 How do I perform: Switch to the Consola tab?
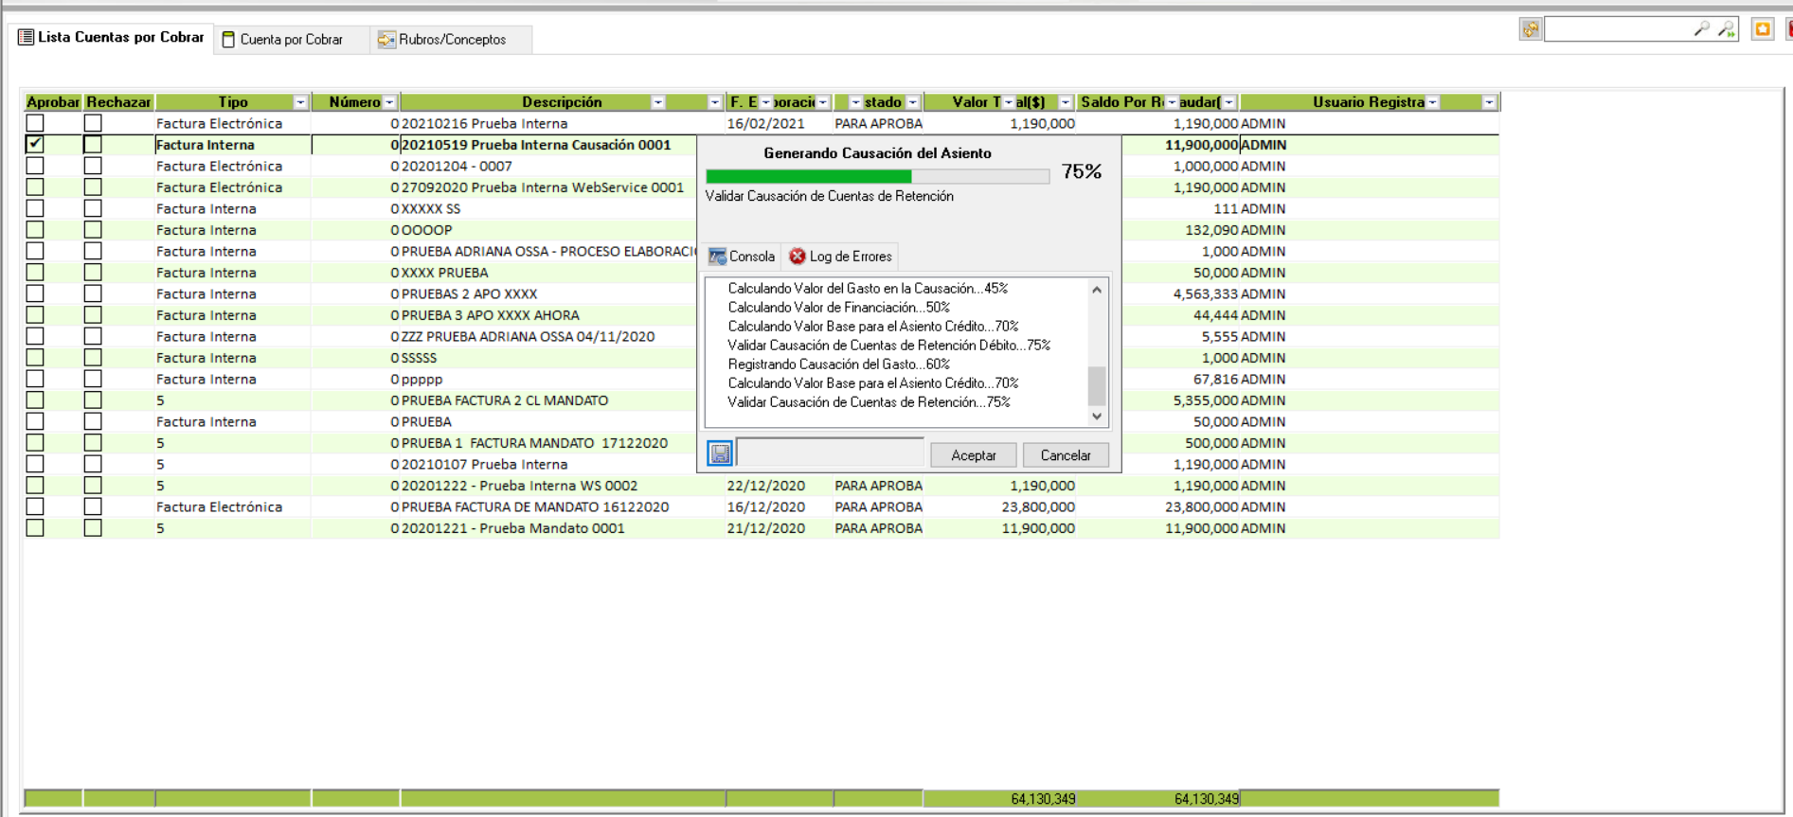tap(742, 257)
